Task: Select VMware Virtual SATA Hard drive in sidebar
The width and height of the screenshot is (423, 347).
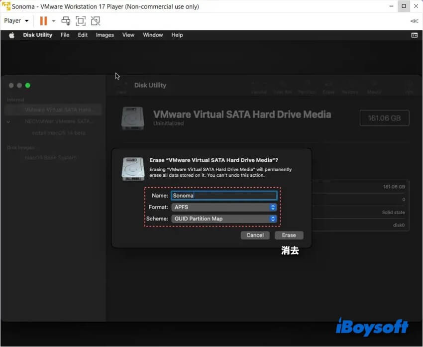Action: point(53,110)
